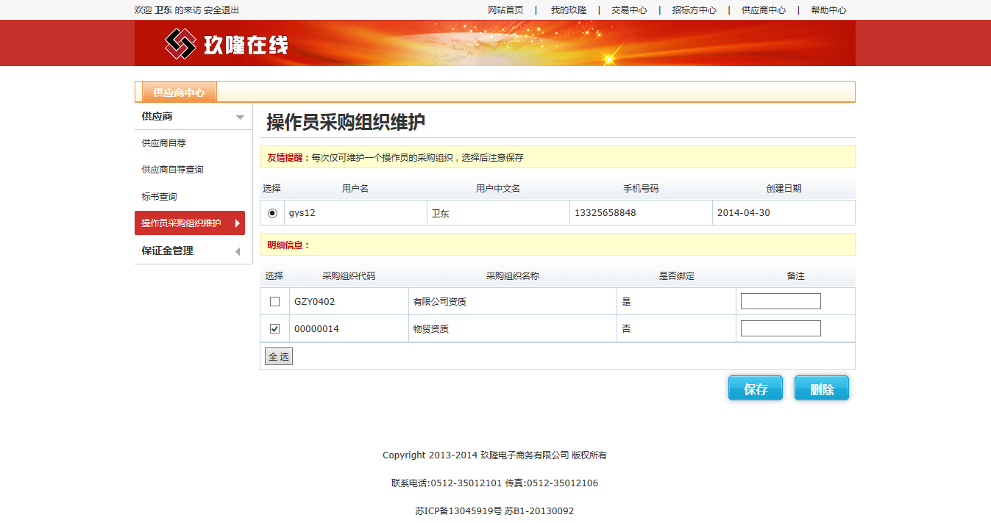Click arrow on 操作员采购组织维护 menu item
The width and height of the screenshot is (991, 523).
click(x=237, y=223)
